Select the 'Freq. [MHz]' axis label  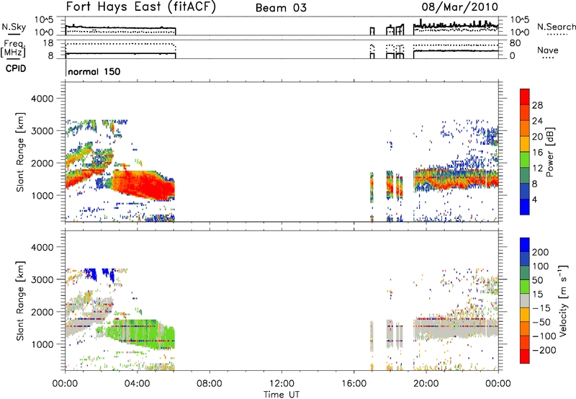pos(14,48)
